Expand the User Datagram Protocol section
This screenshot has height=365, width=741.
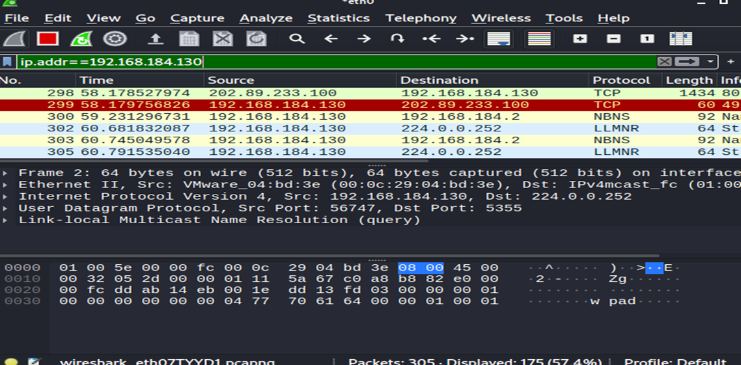[x=5, y=208]
